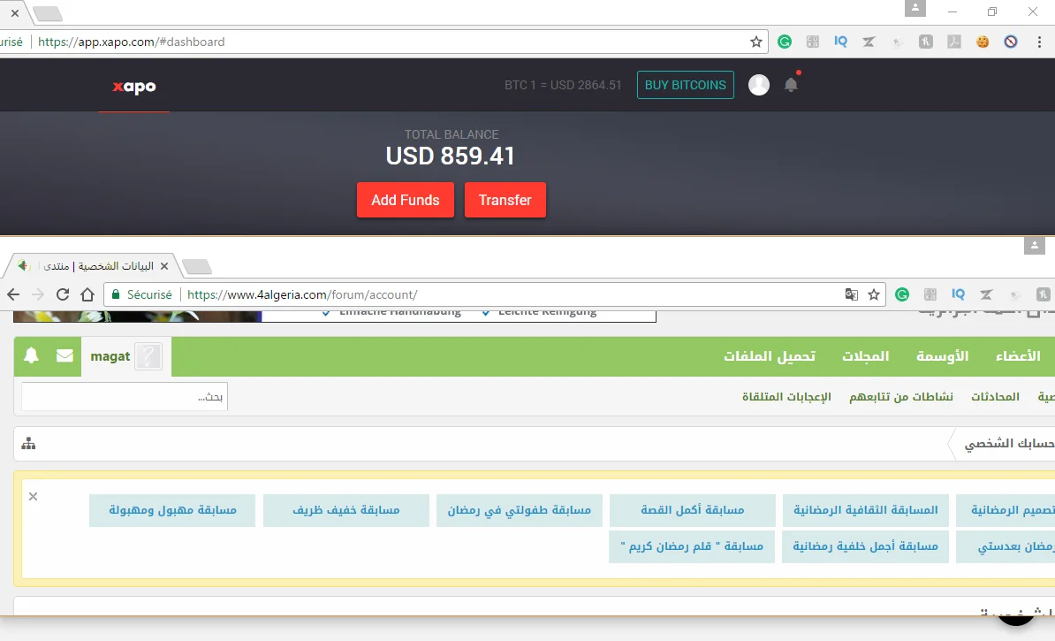
Task: Open the Xapo user profile avatar
Action: tap(759, 85)
